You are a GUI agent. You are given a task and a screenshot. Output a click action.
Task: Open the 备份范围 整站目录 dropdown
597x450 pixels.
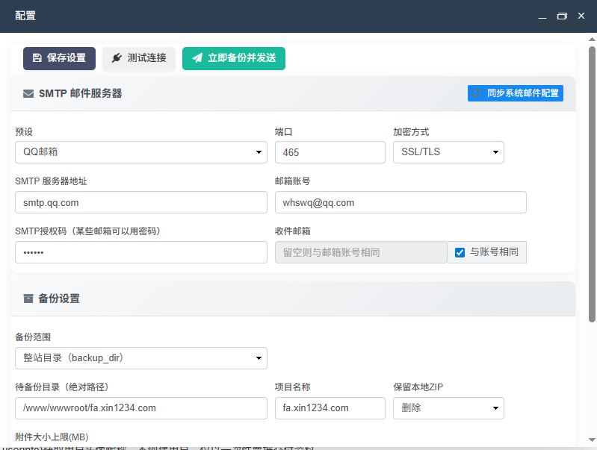[141, 358]
